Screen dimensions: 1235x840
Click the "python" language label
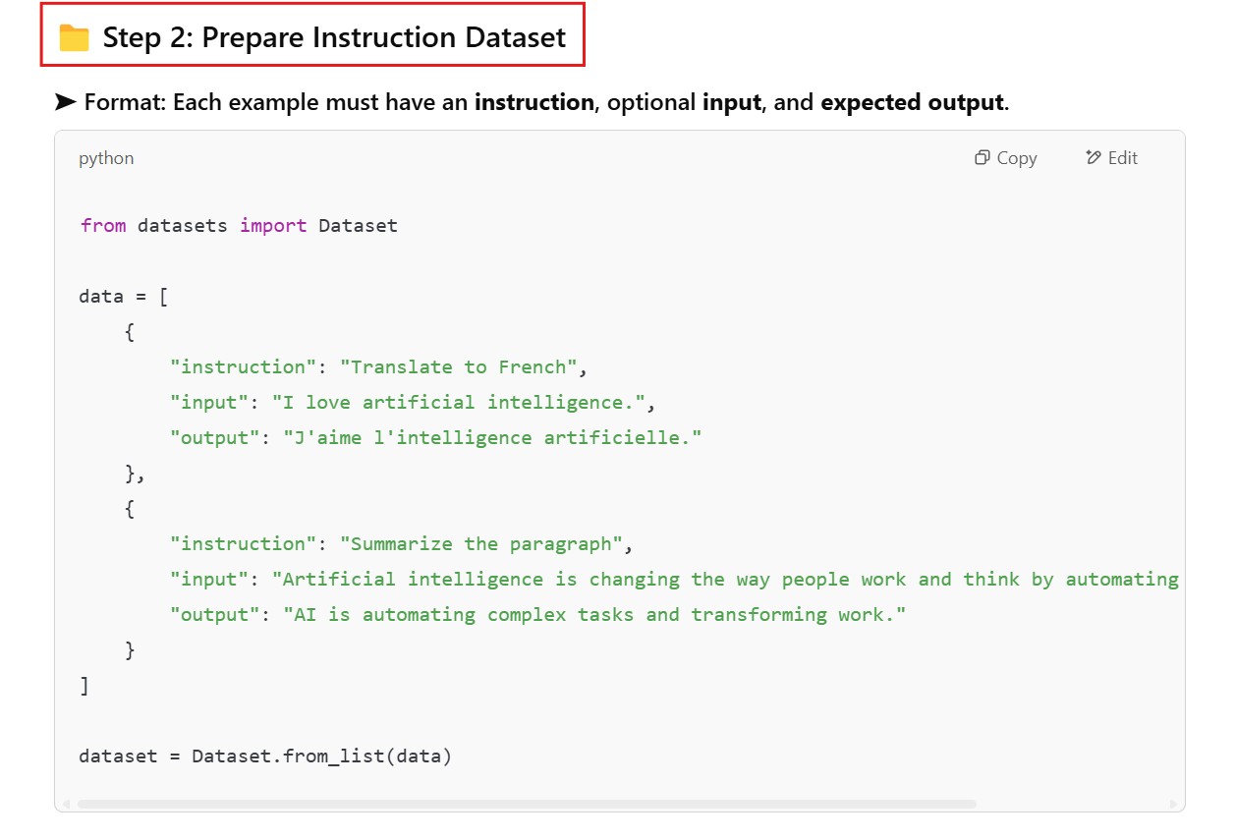coord(106,158)
